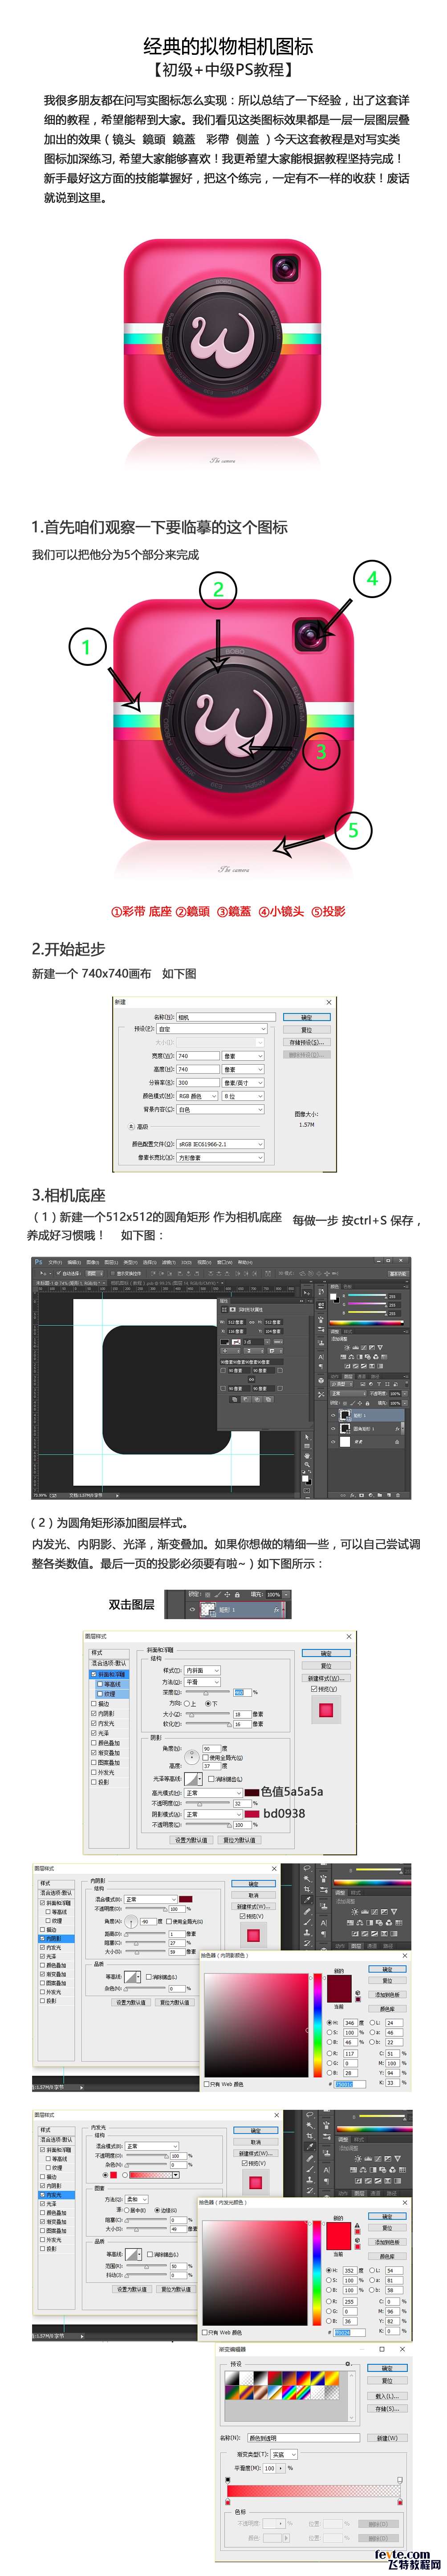
Task: Click 阴影模式 color swatch bd0938
Action: 252,1813
